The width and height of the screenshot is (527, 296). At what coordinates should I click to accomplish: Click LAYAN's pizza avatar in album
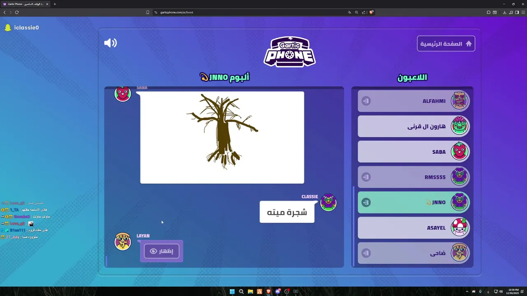pyautogui.click(x=123, y=241)
